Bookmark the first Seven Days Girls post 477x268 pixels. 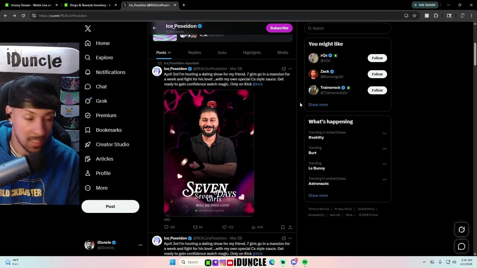click(283, 227)
